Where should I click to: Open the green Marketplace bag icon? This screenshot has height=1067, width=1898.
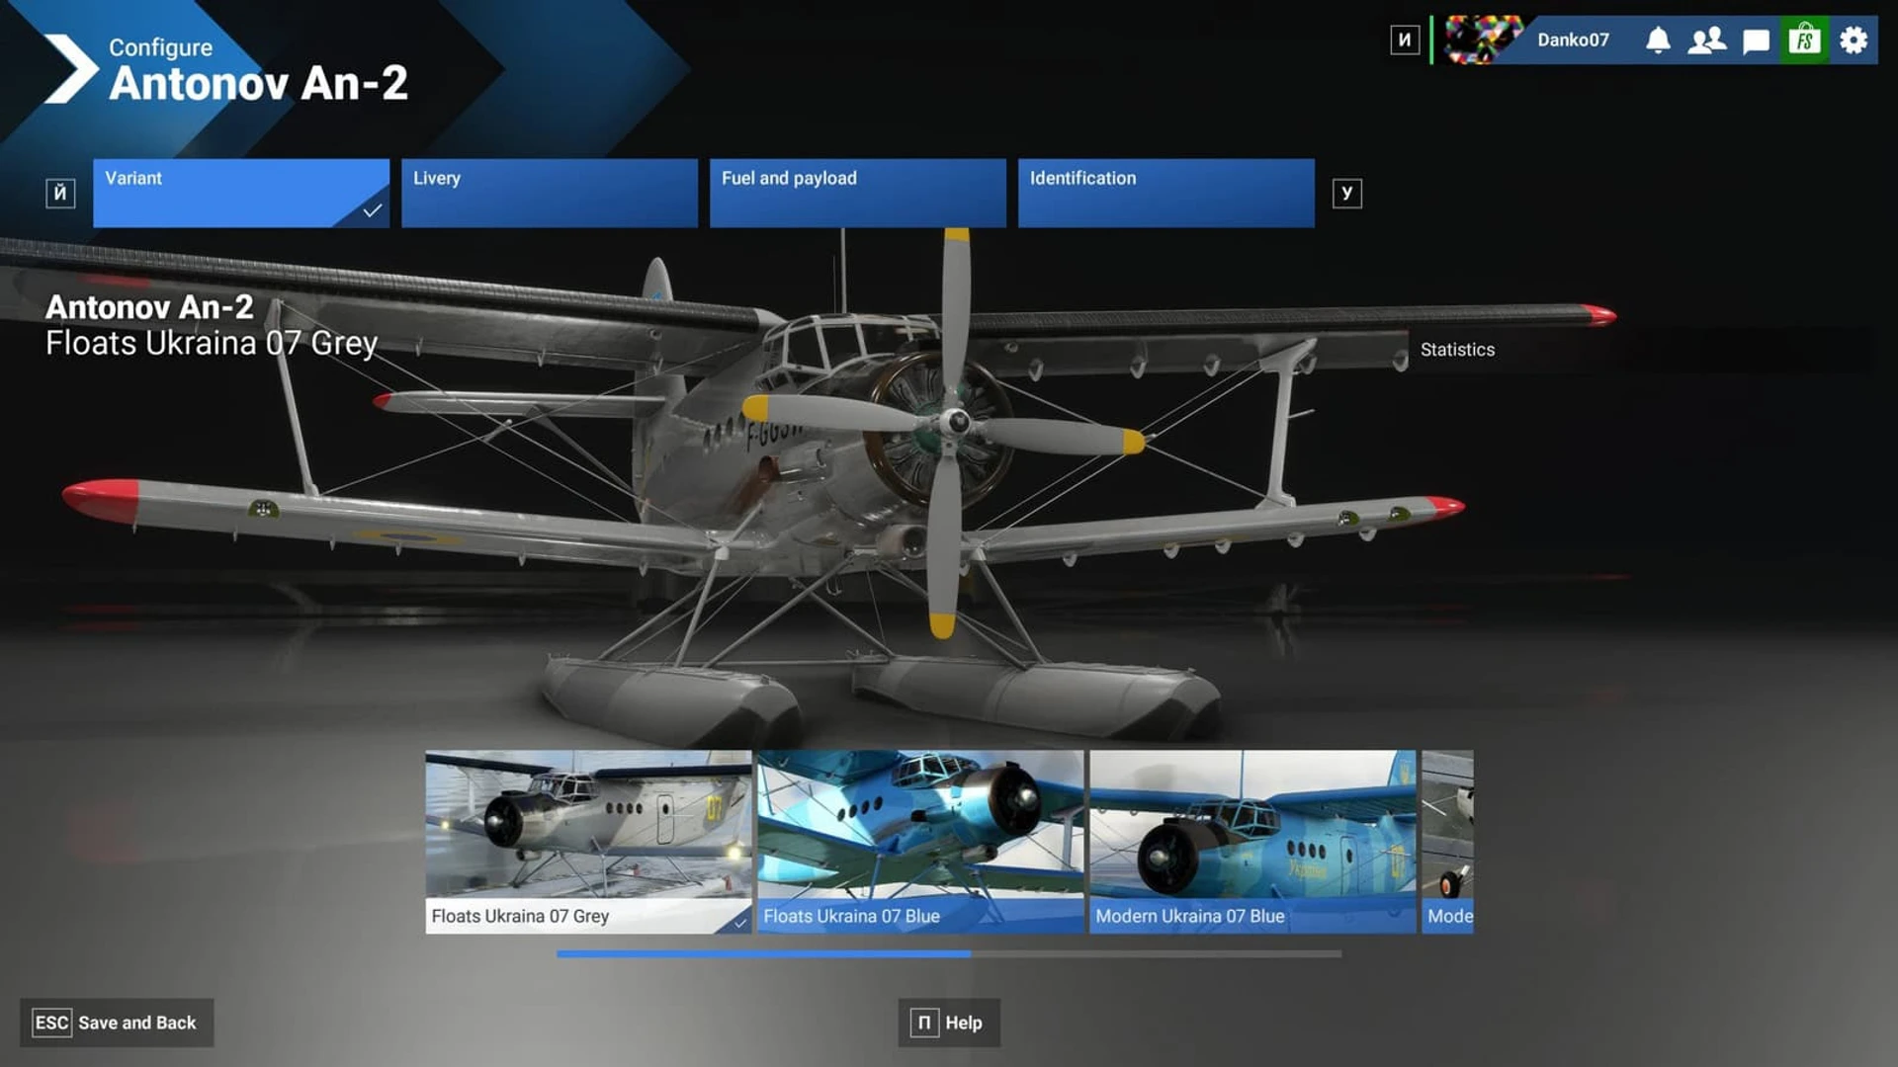[1804, 41]
